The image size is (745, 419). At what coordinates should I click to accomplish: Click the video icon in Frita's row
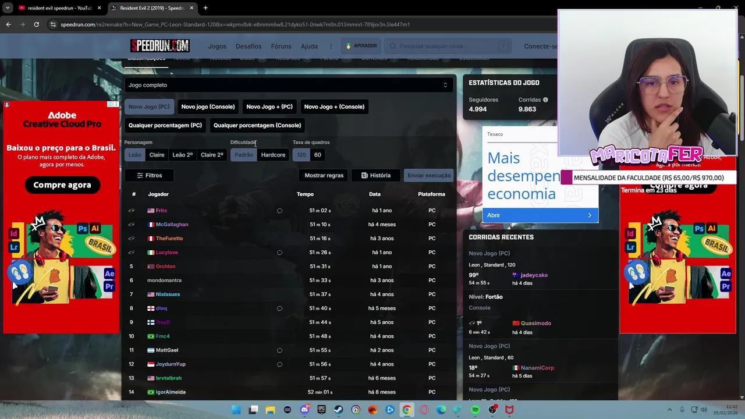279,211
